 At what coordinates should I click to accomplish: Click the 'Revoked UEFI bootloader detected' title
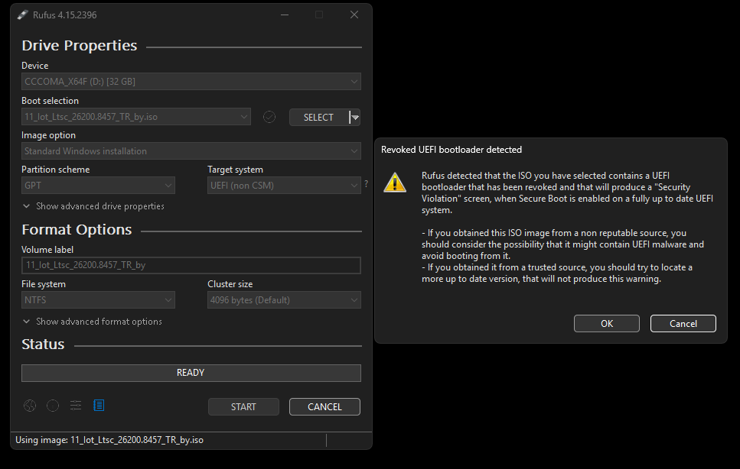point(451,150)
